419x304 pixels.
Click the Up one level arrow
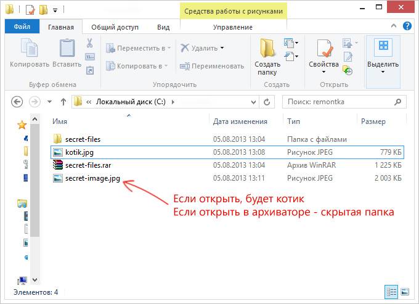pyautogui.click(x=63, y=102)
